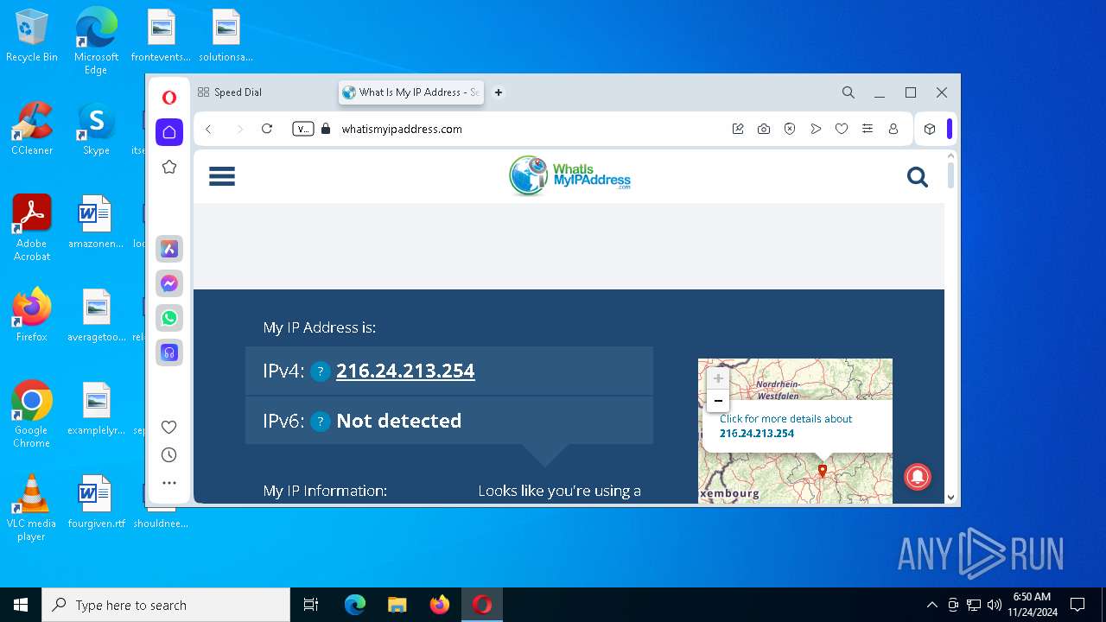1106x622 pixels.
Task: Open the ad blocker shield icon
Action: 790,129
